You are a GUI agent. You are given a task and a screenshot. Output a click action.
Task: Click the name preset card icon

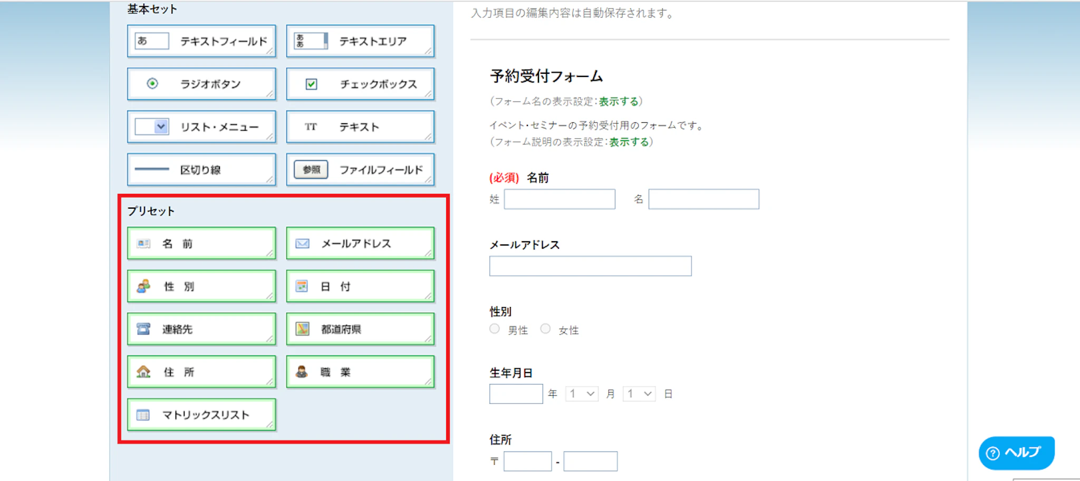143,243
